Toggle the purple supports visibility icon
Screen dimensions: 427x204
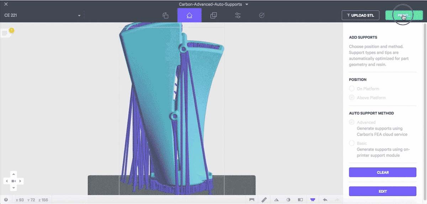tap(313, 200)
